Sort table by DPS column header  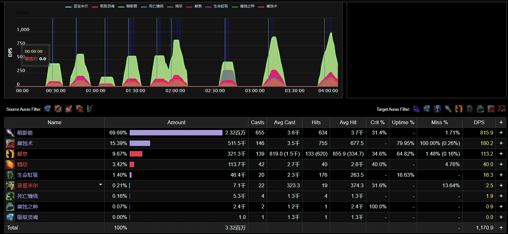click(x=479, y=122)
